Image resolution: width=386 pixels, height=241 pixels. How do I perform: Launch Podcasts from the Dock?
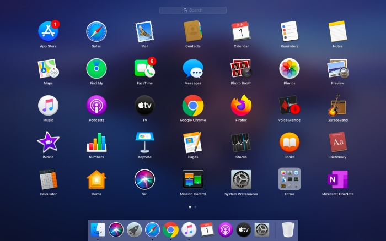(225, 230)
